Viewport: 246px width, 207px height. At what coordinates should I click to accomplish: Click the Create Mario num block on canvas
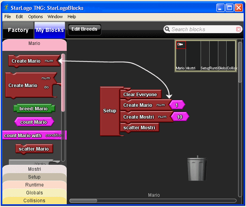(x=145, y=105)
